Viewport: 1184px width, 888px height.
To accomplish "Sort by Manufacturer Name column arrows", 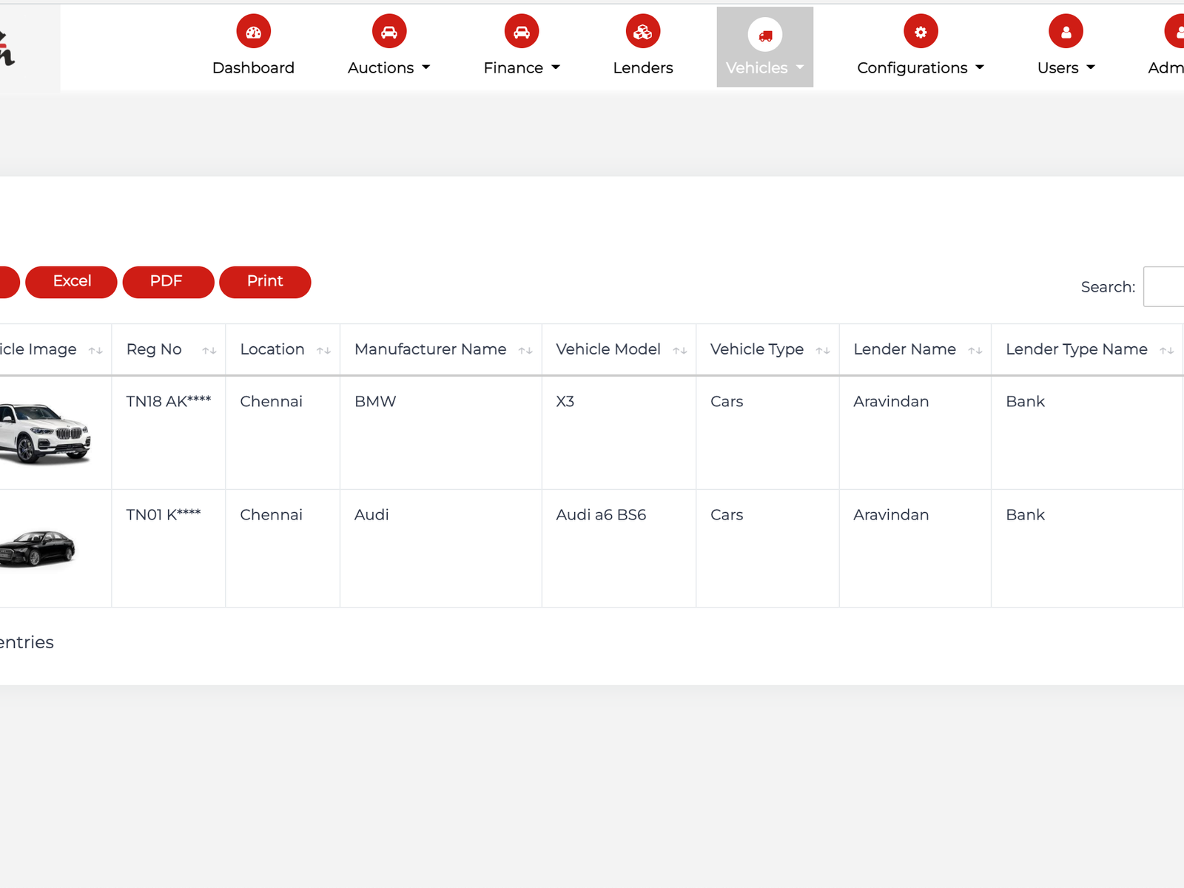I will click(x=525, y=351).
